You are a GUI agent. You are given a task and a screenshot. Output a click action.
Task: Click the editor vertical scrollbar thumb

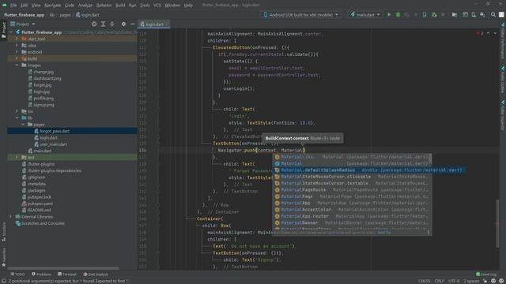click(497, 223)
